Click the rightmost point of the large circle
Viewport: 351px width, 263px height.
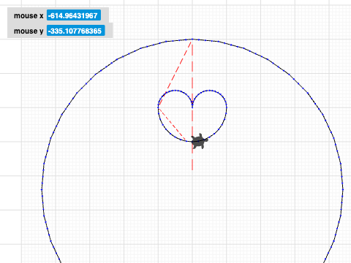[x=343, y=189]
